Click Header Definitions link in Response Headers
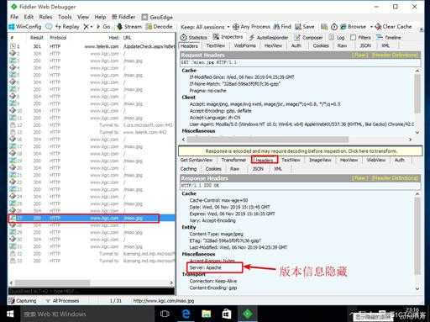430x322 pixels. pyautogui.click(x=395, y=178)
